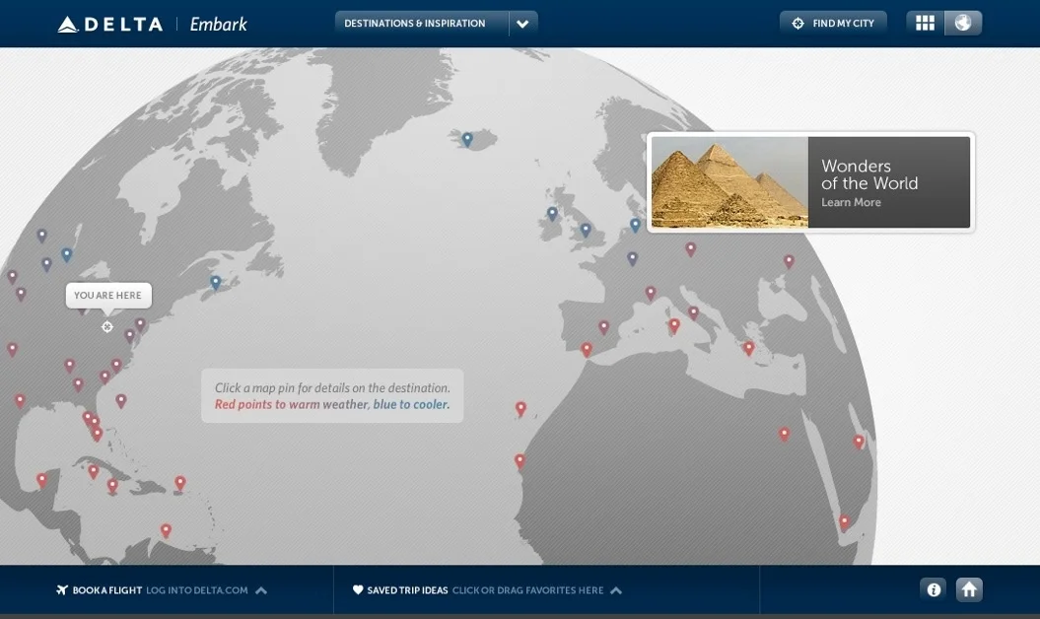Screen dimensions: 1040x619
Task: Click the You Are Here location marker
Action: click(x=106, y=326)
